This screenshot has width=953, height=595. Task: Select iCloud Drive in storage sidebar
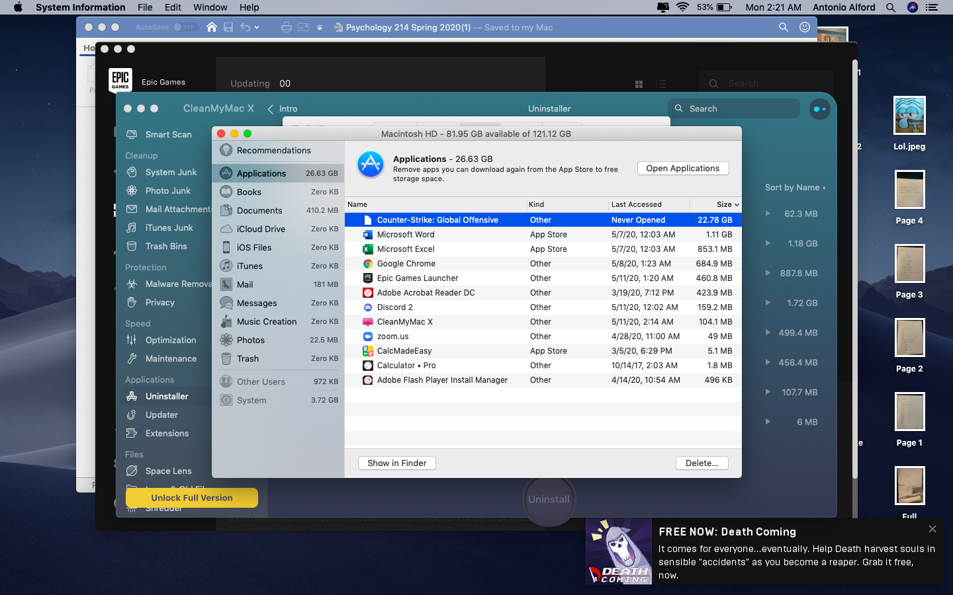tap(278, 229)
